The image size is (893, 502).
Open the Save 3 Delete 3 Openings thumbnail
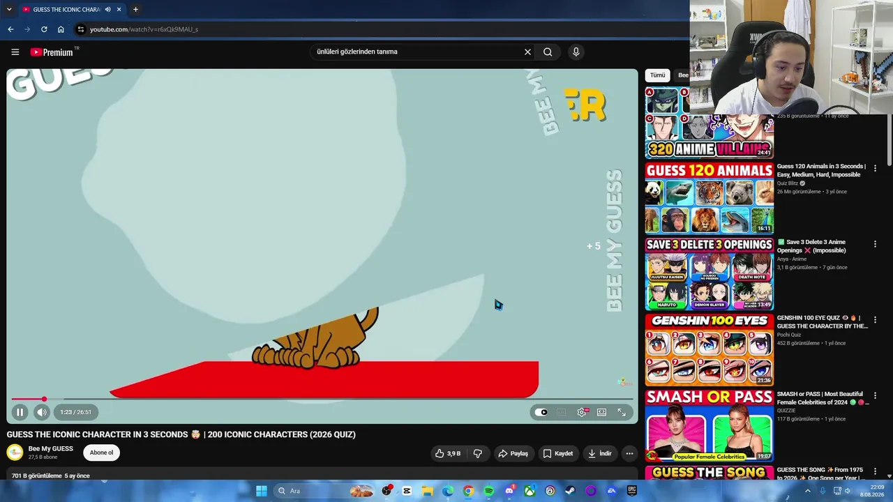point(710,273)
